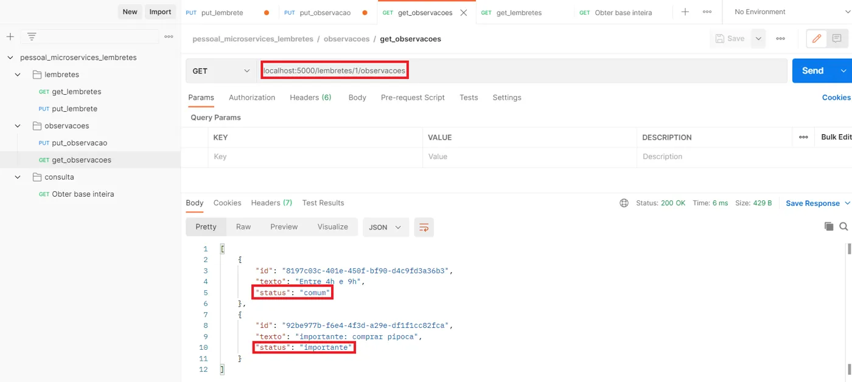852x382 pixels.
Task: Click the network globe icon in response
Action: [x=624, y=203]
